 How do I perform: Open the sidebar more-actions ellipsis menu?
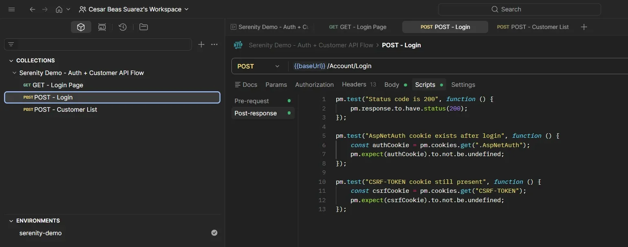214,44
